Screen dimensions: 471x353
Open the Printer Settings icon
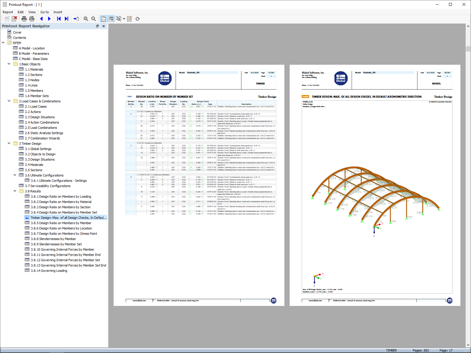31,19
